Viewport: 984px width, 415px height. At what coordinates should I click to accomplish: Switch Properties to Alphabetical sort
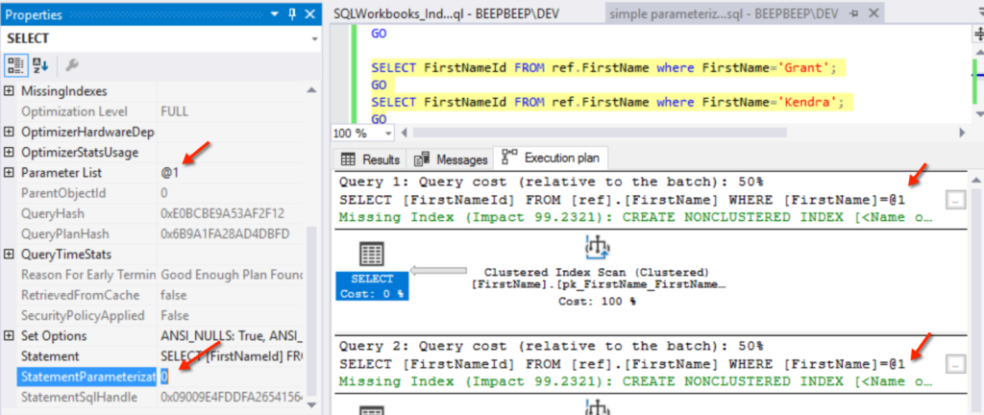(40, 65)
